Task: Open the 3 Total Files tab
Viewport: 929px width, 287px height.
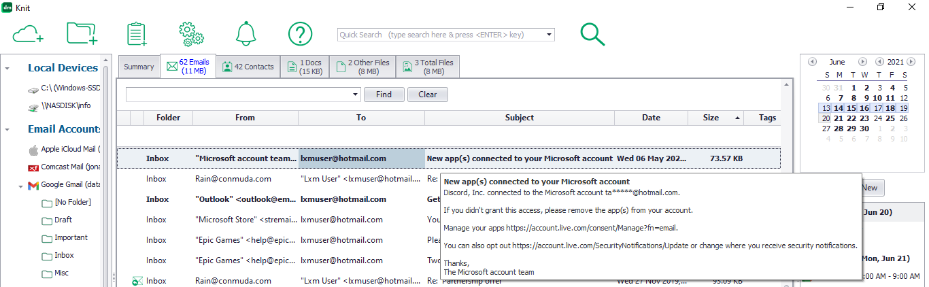Action: (427, 67)
